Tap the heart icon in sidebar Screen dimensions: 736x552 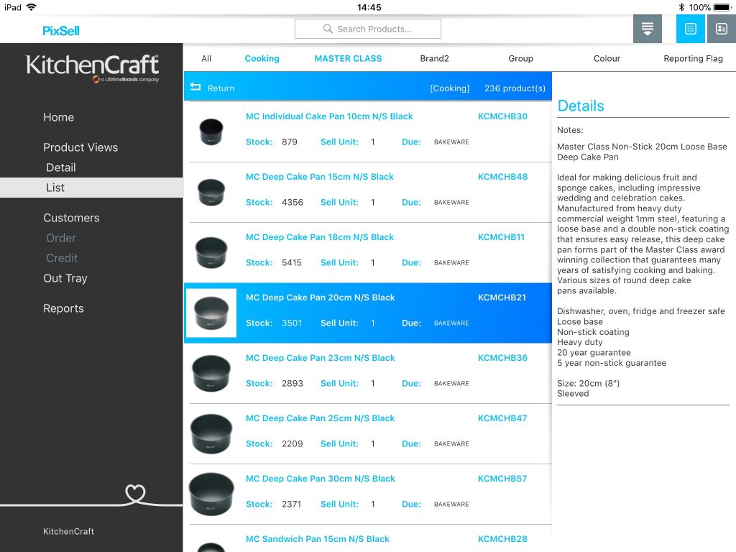click(x=135, y=494)
